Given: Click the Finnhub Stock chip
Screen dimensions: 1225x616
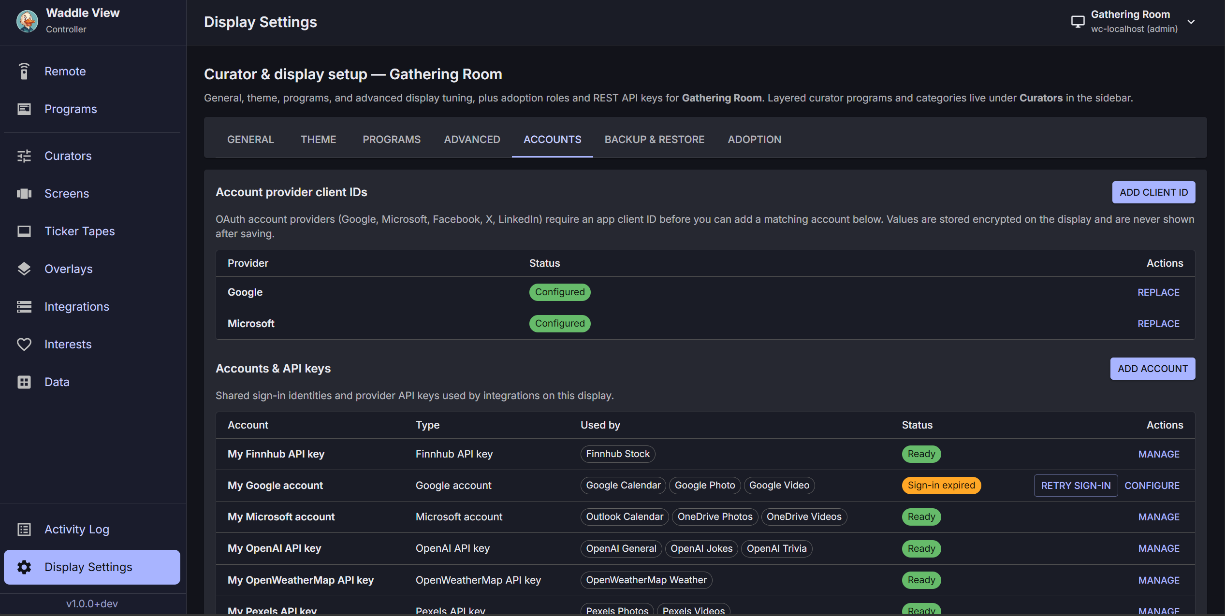Looking at the screenshot, I should coord(617,454).
